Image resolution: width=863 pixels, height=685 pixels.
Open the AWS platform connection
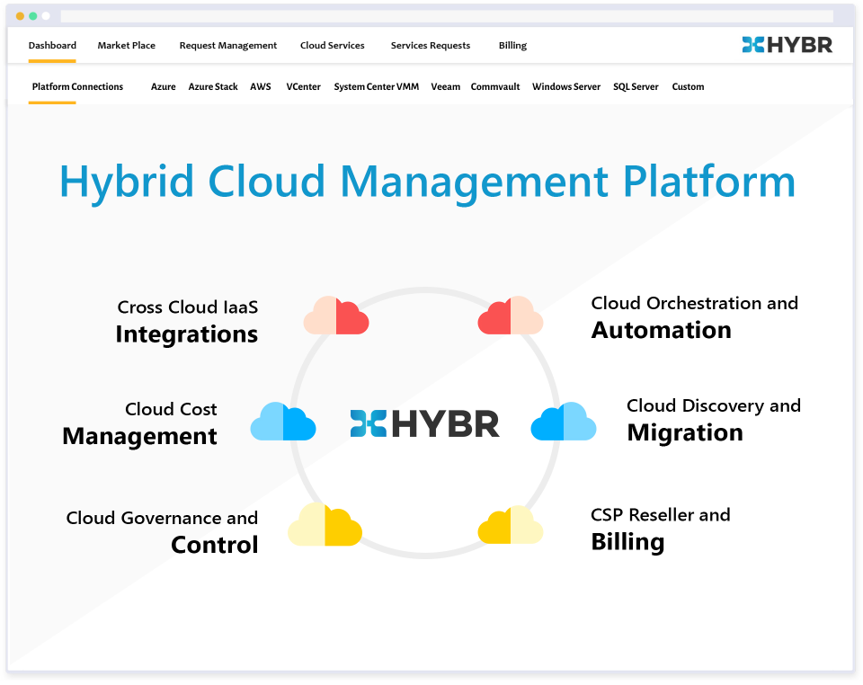tap(260, 86)
